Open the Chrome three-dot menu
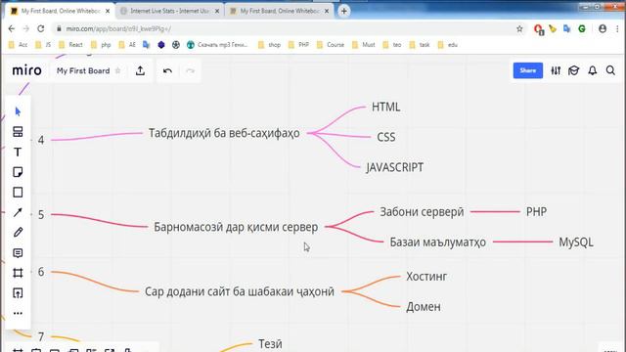This screenshot has width=626, height=352. (617, 28)
